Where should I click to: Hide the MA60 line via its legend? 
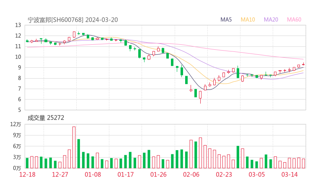coord(294,20)
